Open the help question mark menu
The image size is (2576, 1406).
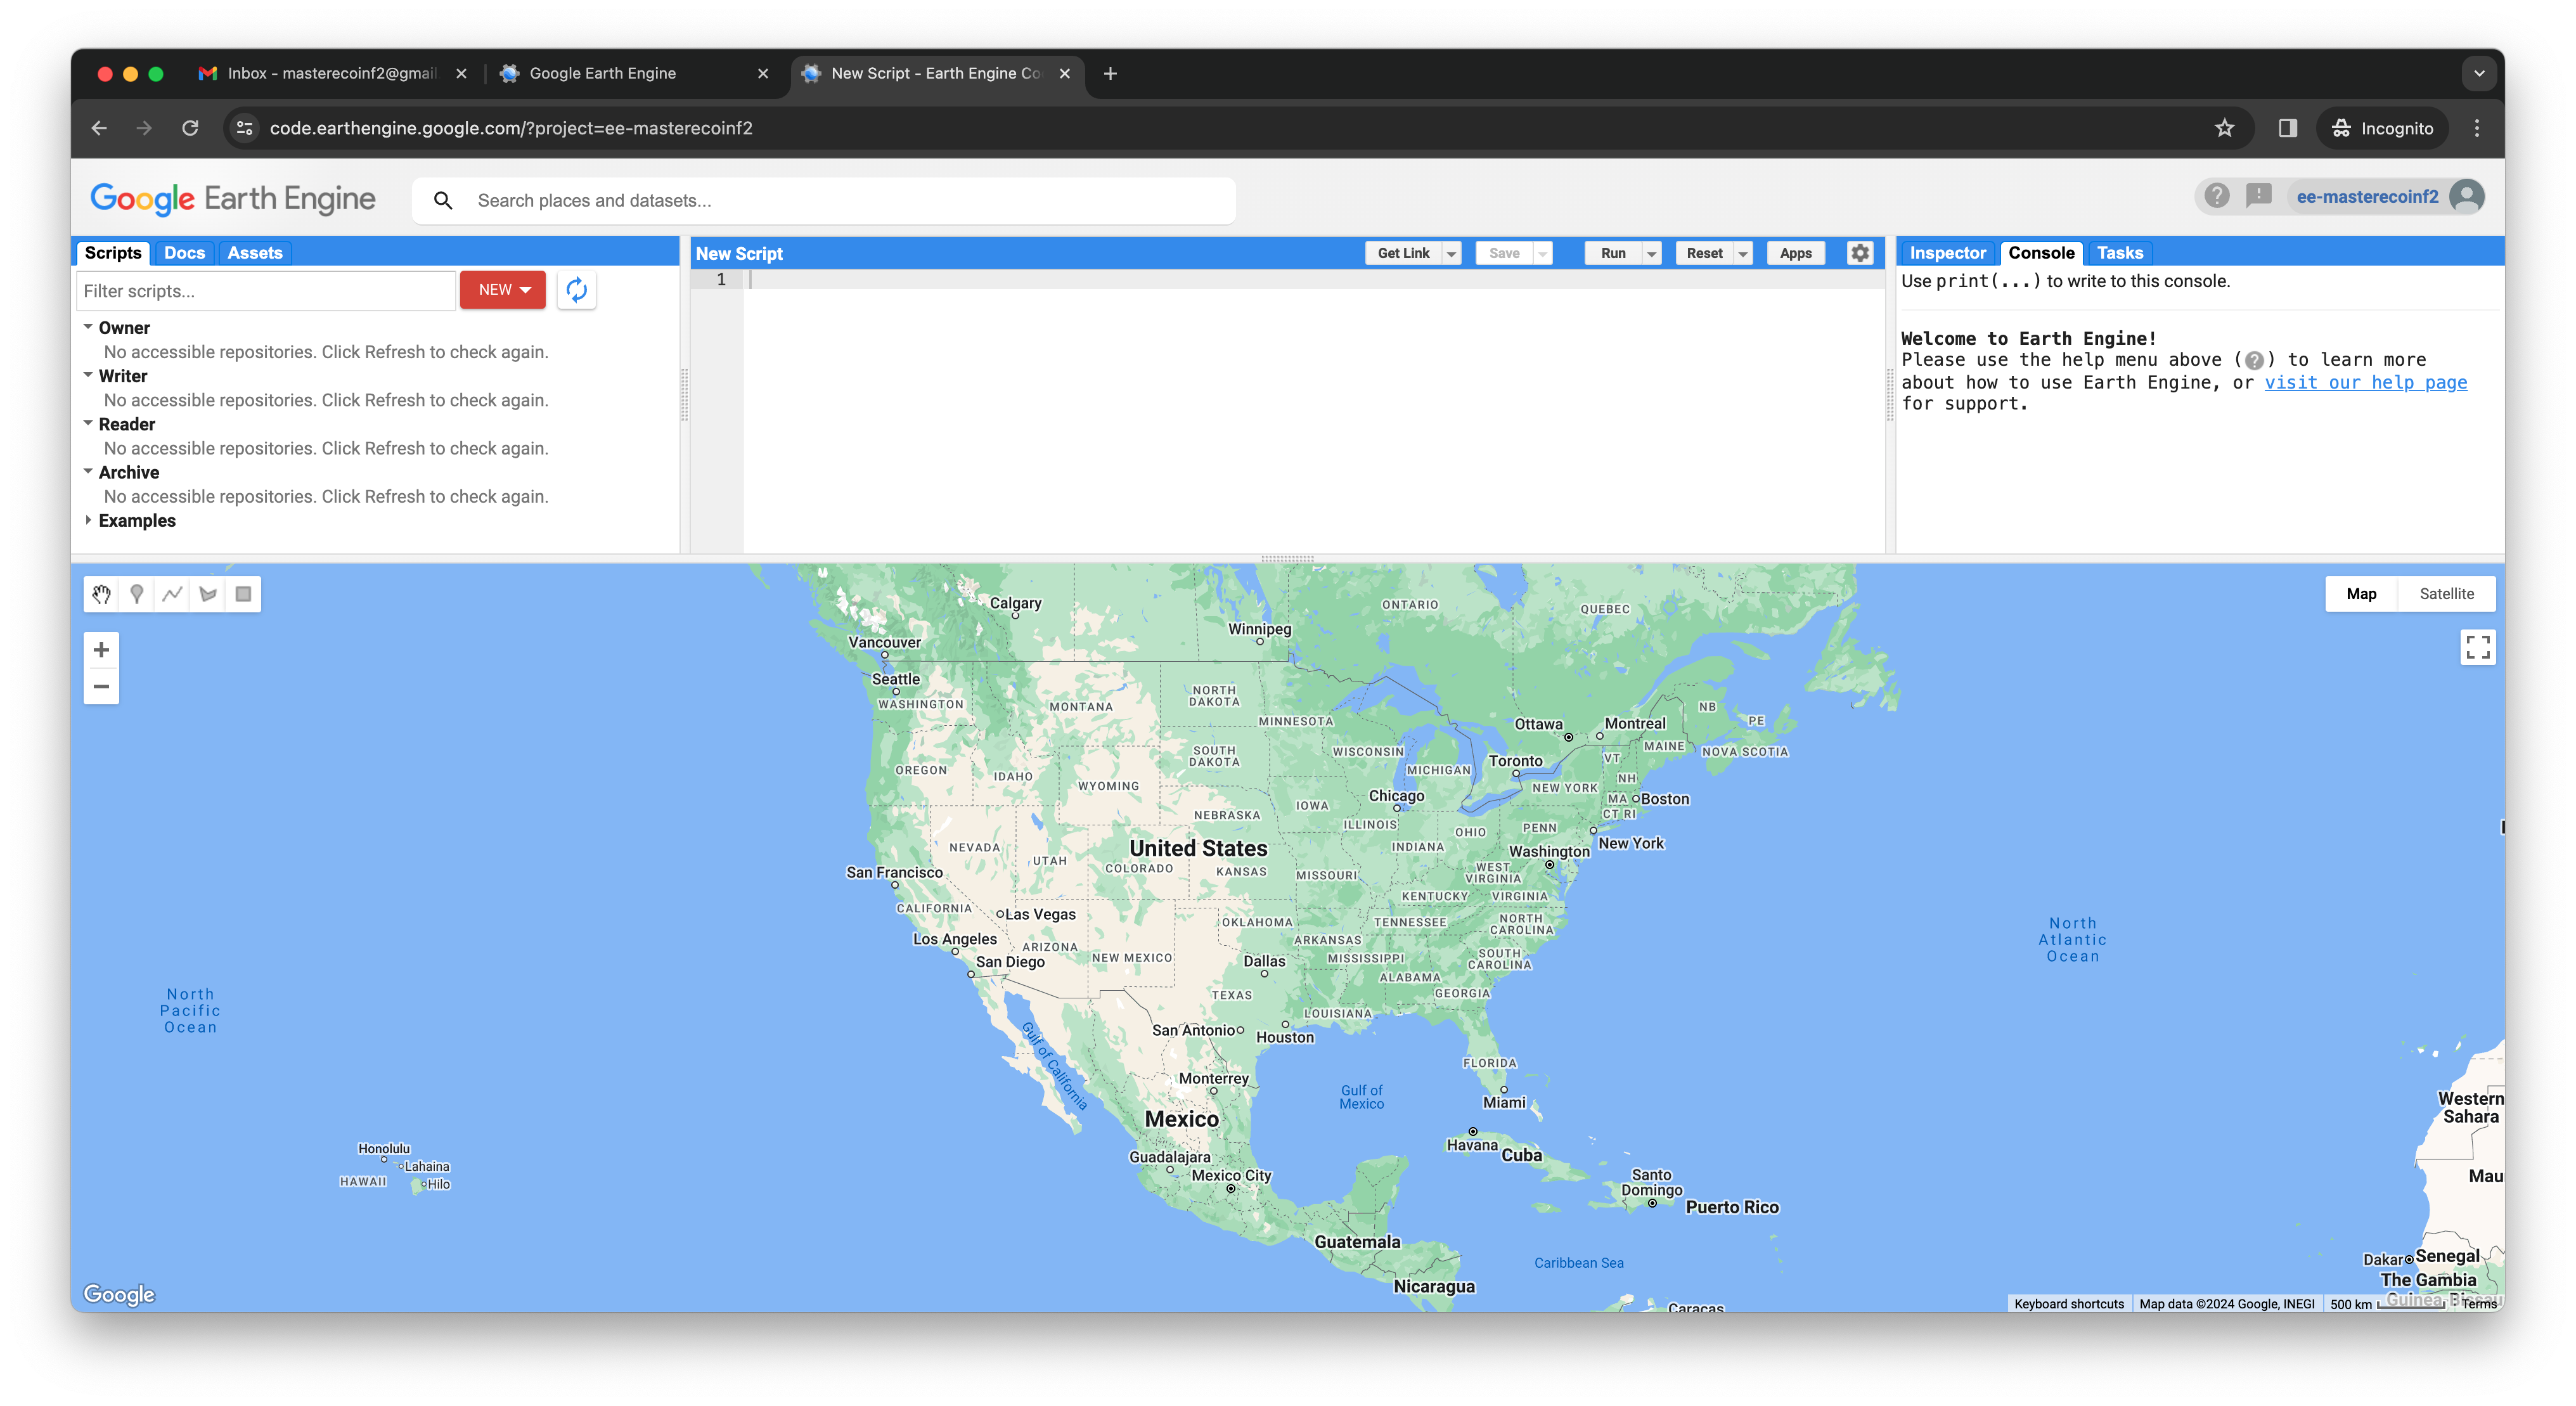[x=2216, y=196]
